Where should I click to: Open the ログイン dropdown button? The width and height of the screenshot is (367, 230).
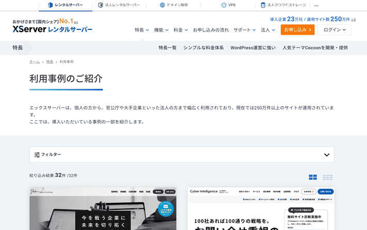(x=334, y=30)
